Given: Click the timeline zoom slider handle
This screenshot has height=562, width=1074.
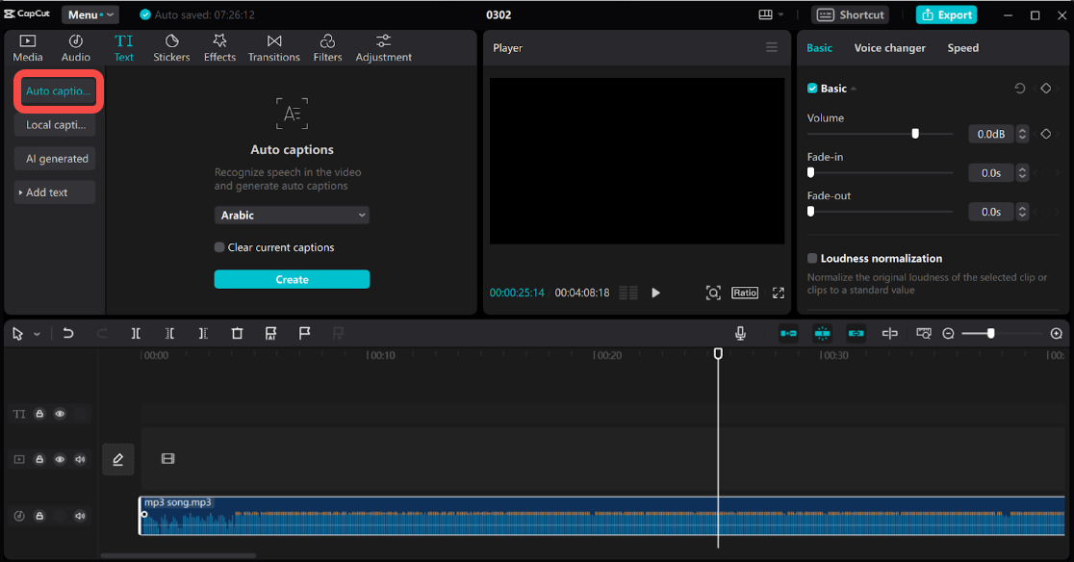Looking at the screenshot, I should click(990, 333).
